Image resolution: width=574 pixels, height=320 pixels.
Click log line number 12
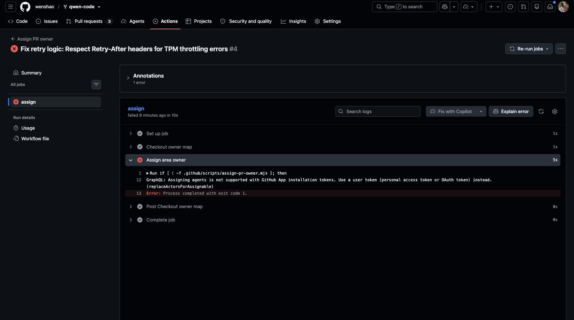tap(139, 180)
